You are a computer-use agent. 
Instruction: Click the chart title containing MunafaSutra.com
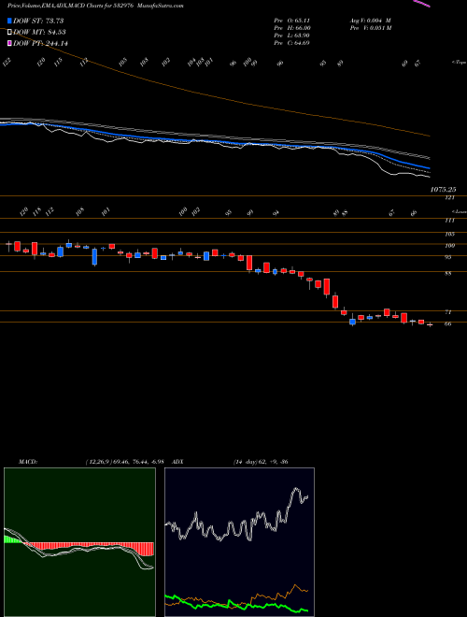point(95,6)
